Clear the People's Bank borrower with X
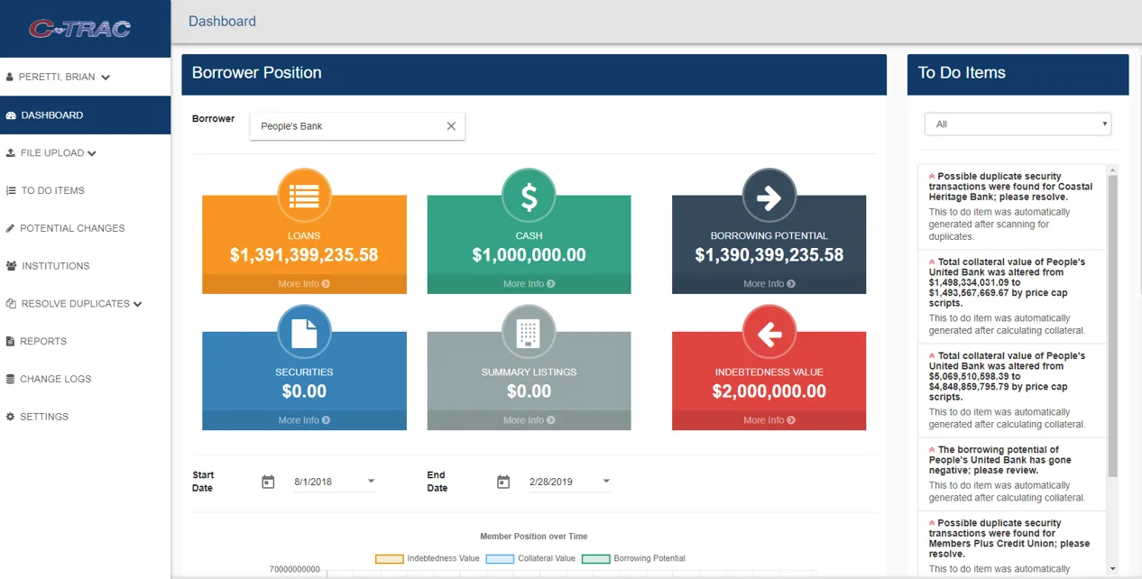Viewport: 1142px width, 579px height. [x=451, y=126]
